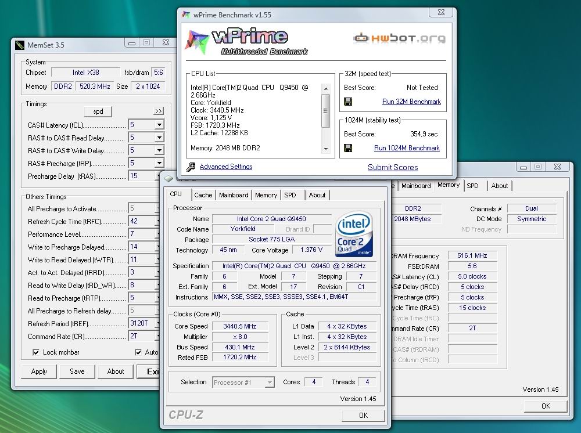Click the MemSet title bar app icon
The height and width of the screenshot is (433, 581).
20,45
